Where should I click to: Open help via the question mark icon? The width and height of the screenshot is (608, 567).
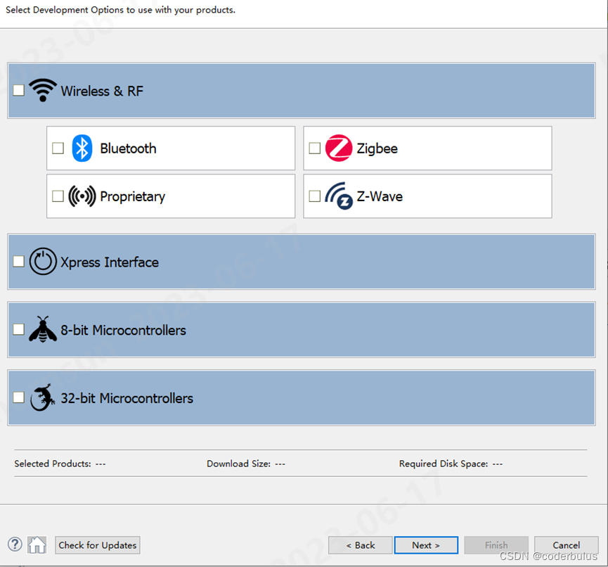point(14,544)
